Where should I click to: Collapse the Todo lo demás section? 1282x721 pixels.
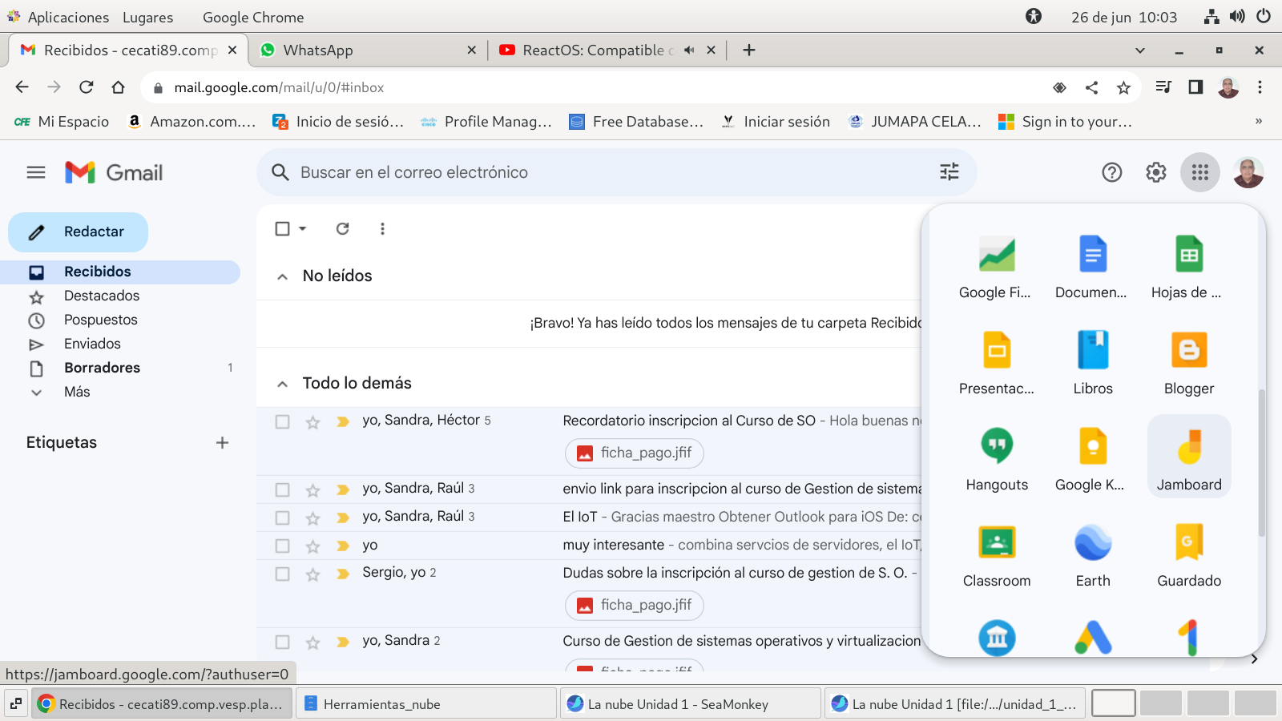pos(282,384)
